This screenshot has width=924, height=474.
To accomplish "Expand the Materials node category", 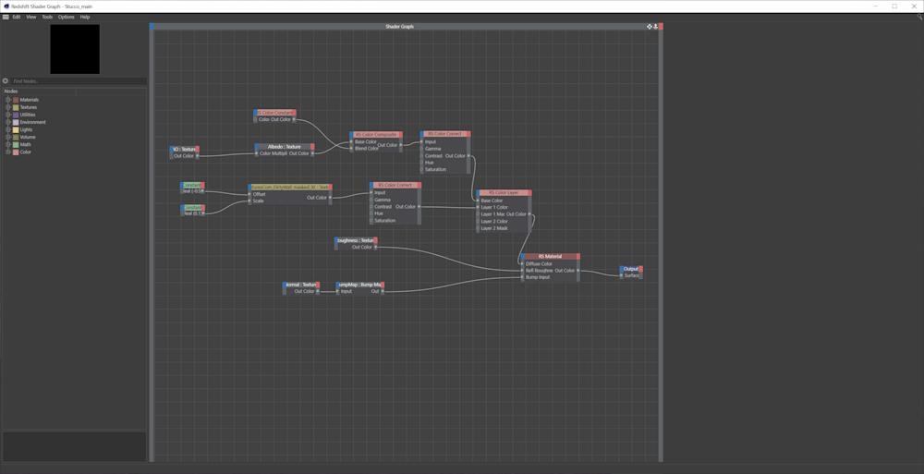I will pos(8,100).
